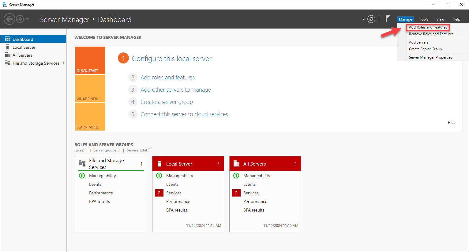Open the Tools menu
Screen dimensions: 469x252
(x=424, y=19)
